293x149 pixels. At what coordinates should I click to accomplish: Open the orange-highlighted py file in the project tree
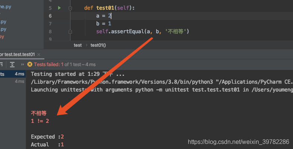coord(2,37)
